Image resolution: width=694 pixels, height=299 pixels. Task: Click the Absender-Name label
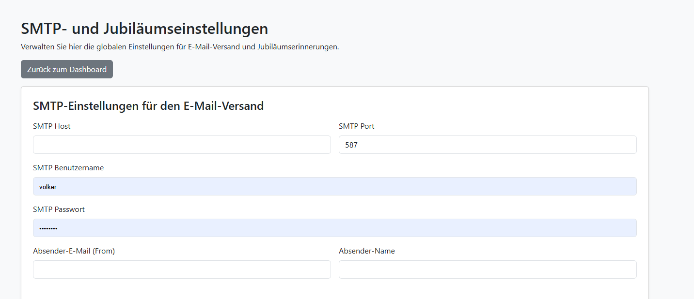click(366, 251)
